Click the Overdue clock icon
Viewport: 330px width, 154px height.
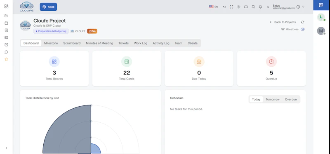click(271, 61)
